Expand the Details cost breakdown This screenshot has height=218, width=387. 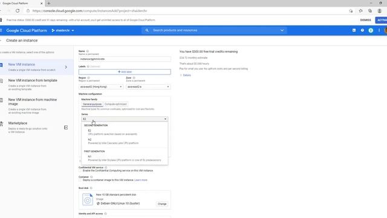pyautogui.click(x=186, y=75)
